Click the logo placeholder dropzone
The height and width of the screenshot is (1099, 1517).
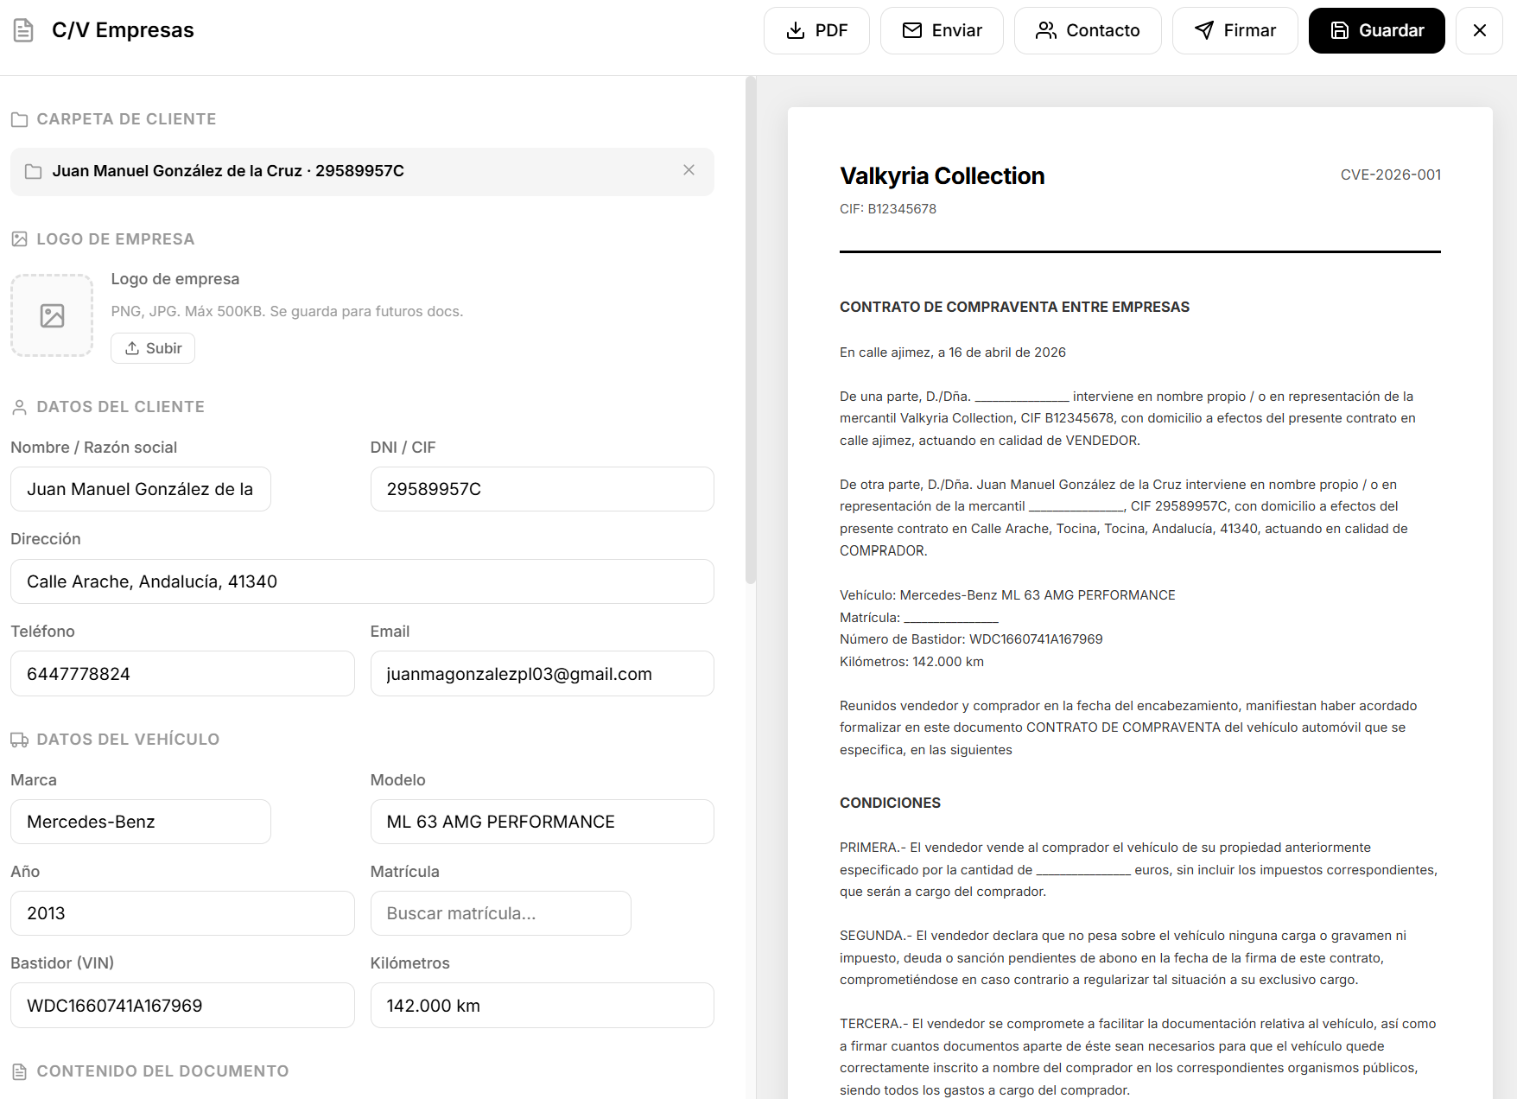52,315
